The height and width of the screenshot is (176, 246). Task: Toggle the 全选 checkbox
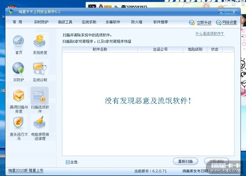(x=68, y=162)
